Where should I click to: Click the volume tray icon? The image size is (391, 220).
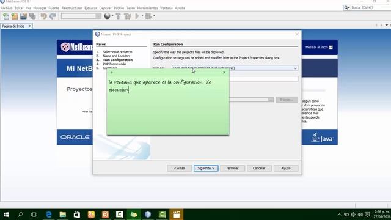tap(360, 215)
